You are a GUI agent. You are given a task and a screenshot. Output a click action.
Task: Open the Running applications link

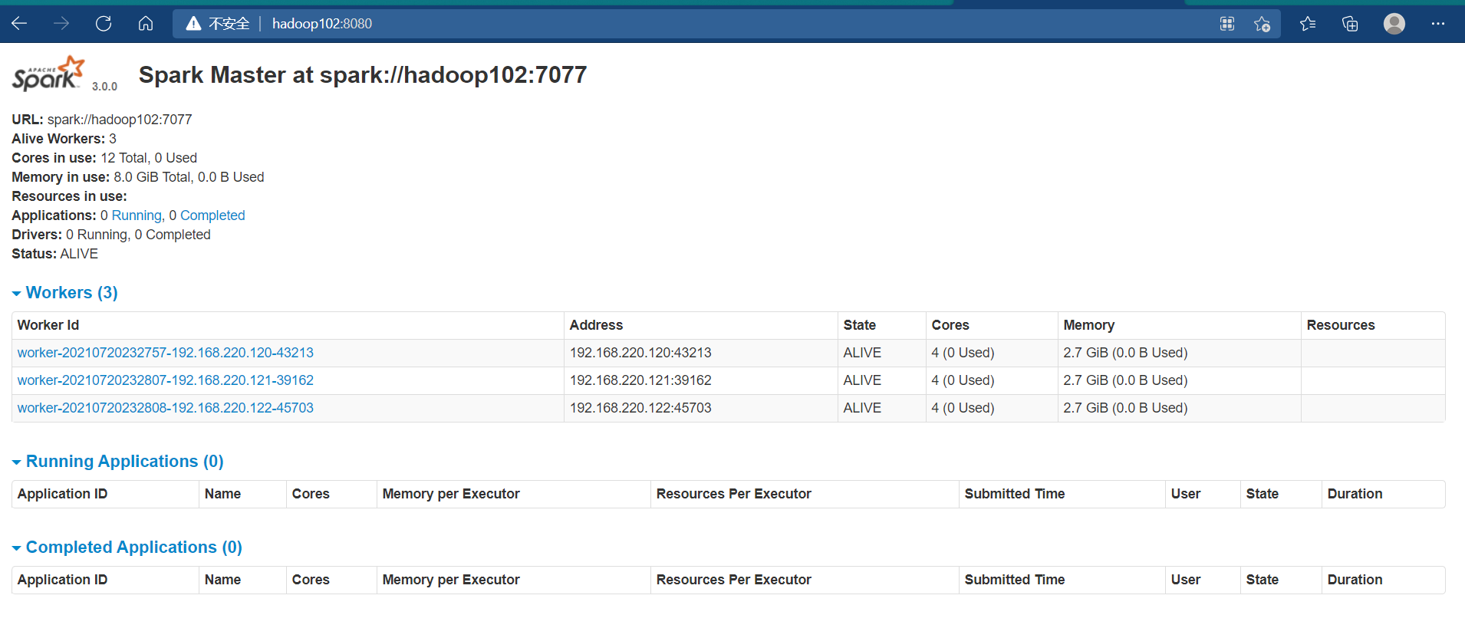[137, 215]
